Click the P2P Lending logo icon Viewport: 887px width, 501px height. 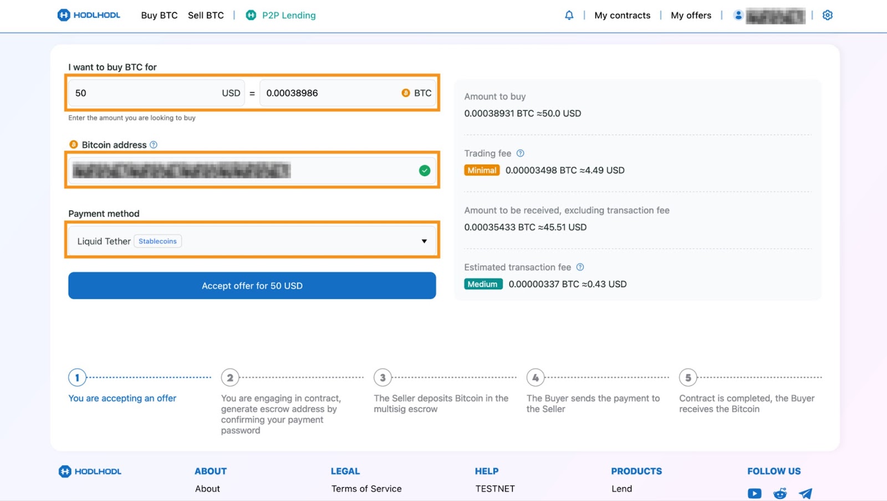click(251, 16)
